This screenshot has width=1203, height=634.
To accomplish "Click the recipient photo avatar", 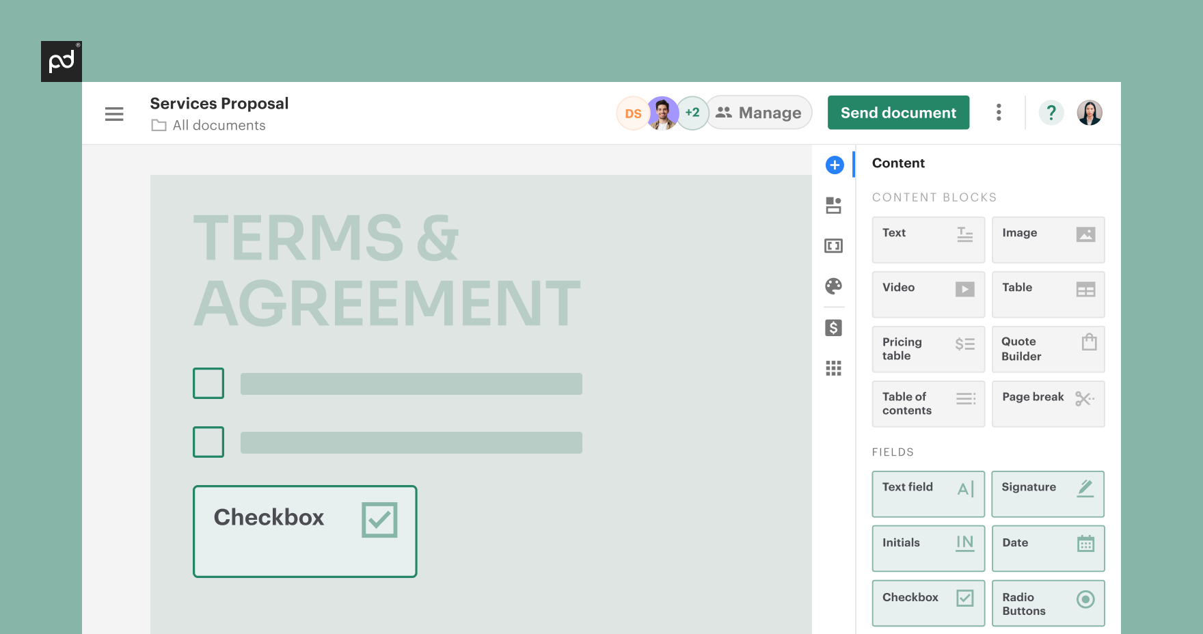I will pos(662,113).
